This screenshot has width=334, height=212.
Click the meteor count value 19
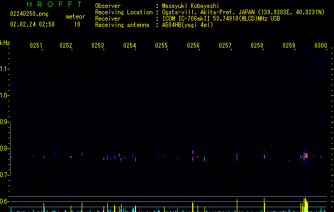point(77,24)
